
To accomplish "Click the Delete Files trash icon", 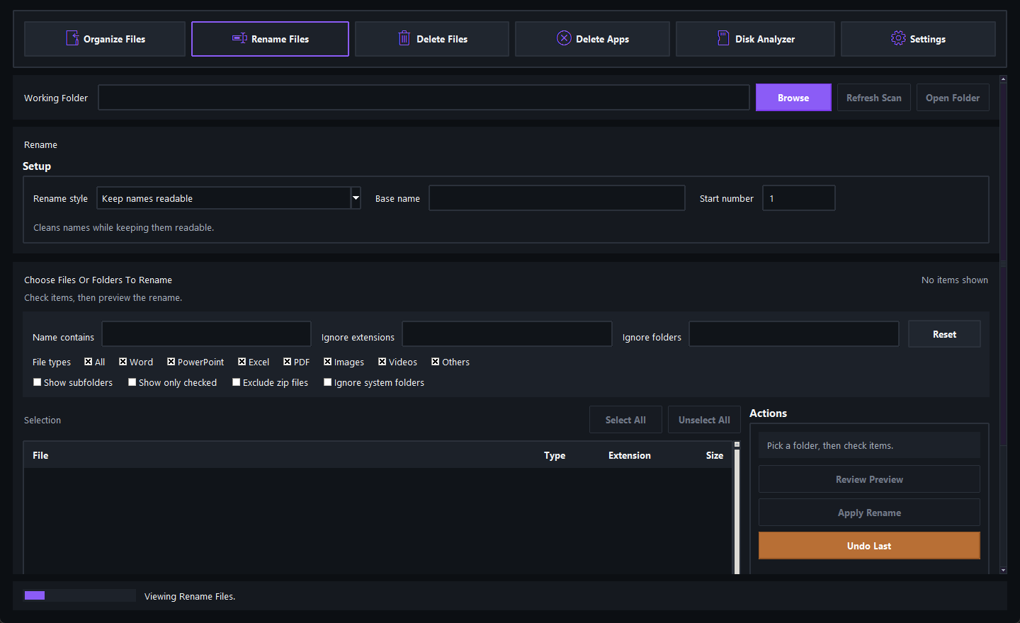I will pyautogui.click(x=404, y=38).
